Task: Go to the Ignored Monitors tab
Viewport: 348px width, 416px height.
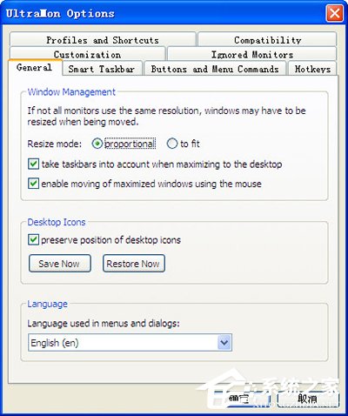Action: (251, 54)
